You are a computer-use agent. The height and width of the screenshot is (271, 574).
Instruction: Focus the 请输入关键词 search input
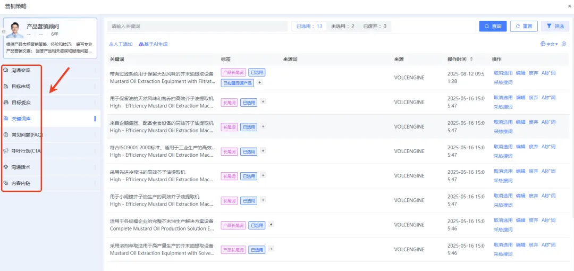tap(197, 26)
